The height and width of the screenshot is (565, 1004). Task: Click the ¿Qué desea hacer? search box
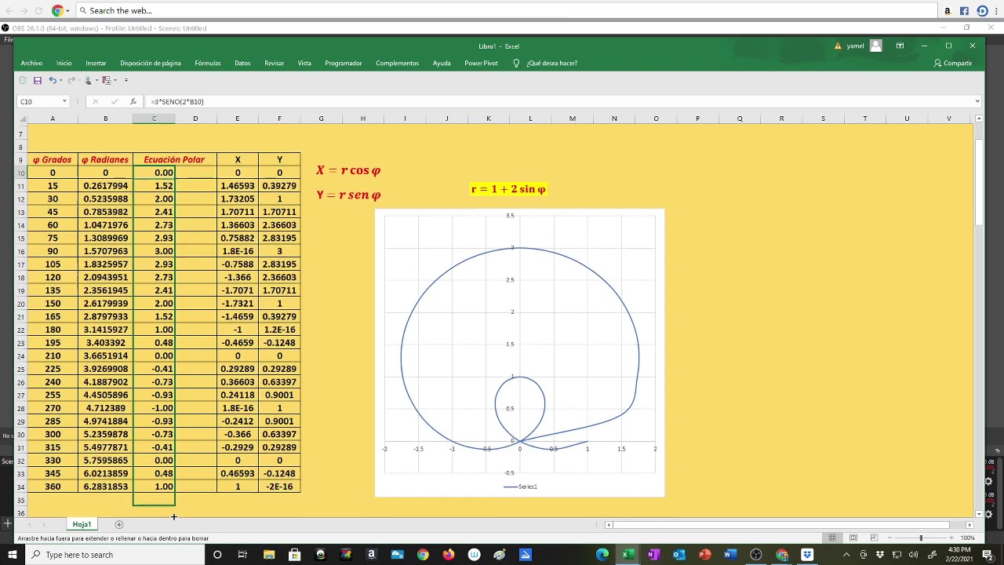coord(546,63)
